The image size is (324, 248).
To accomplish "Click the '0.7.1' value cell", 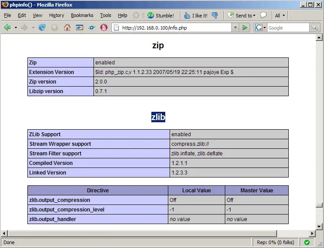I will (x=191, y=91).
